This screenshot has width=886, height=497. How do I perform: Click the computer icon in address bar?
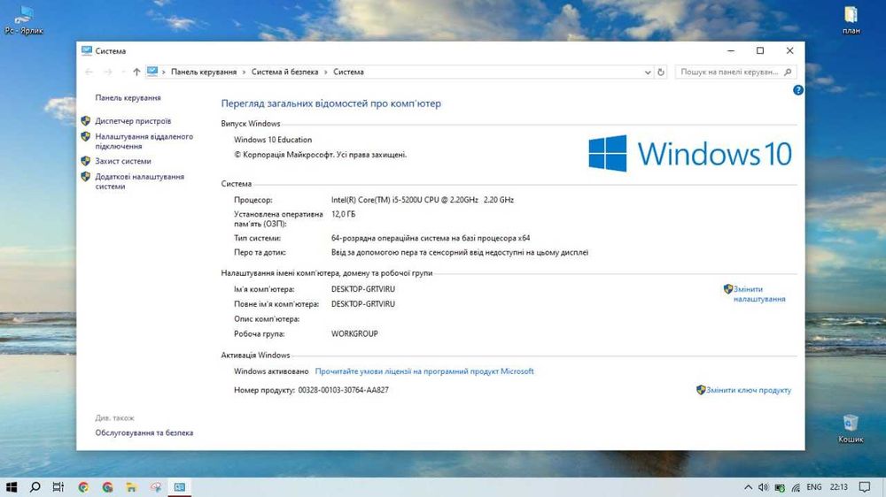152,72
